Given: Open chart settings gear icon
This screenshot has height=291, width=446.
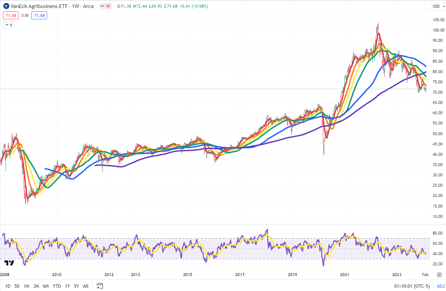Looking at the screenshot, I should point(439,275).
